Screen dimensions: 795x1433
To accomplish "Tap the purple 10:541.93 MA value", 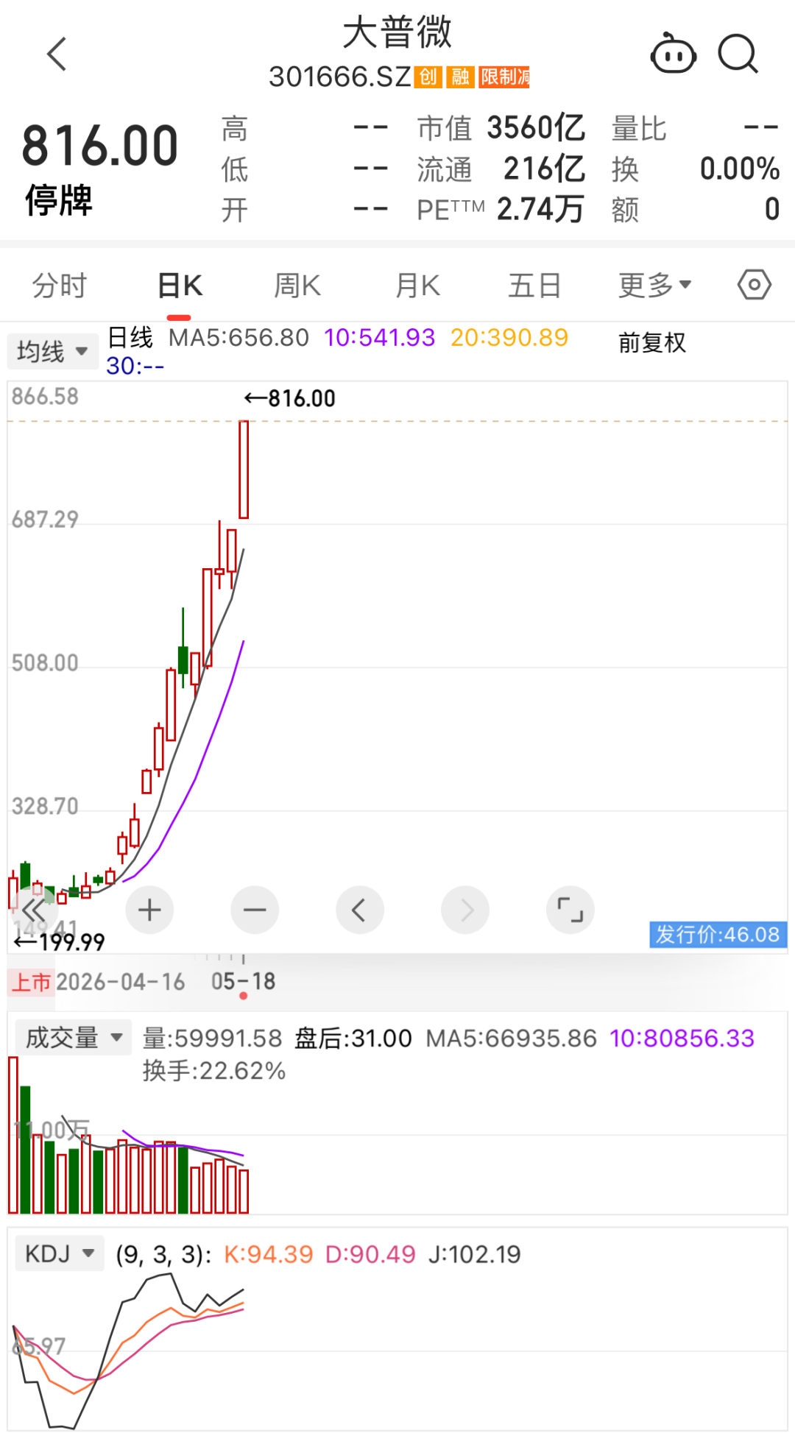I will (380, 338).
